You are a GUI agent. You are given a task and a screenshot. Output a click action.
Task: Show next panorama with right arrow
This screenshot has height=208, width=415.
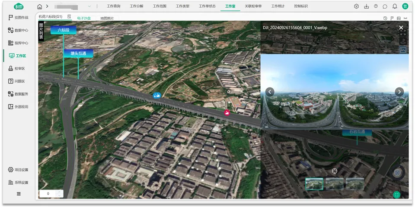tap(399, 92)
